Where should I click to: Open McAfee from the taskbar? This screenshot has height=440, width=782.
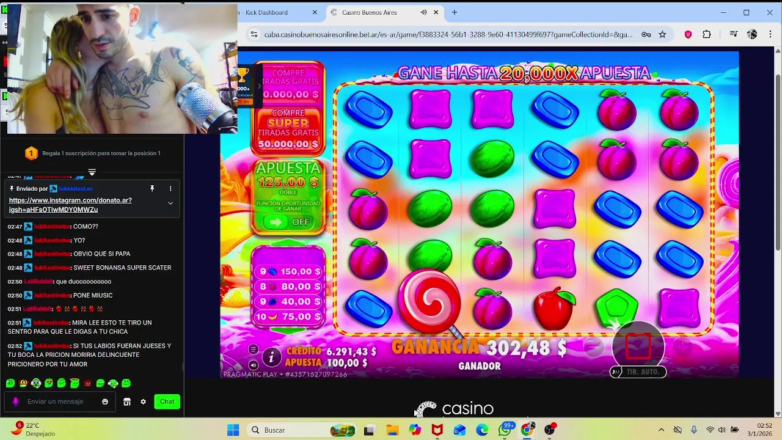click(437, 430)
